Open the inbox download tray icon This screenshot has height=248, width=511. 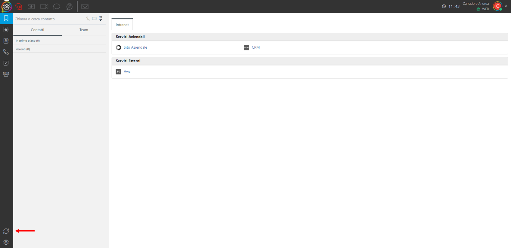(x=31, y=6)
